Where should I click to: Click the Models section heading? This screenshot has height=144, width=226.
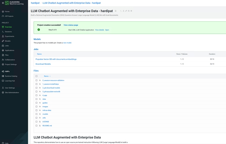[37, 39]
